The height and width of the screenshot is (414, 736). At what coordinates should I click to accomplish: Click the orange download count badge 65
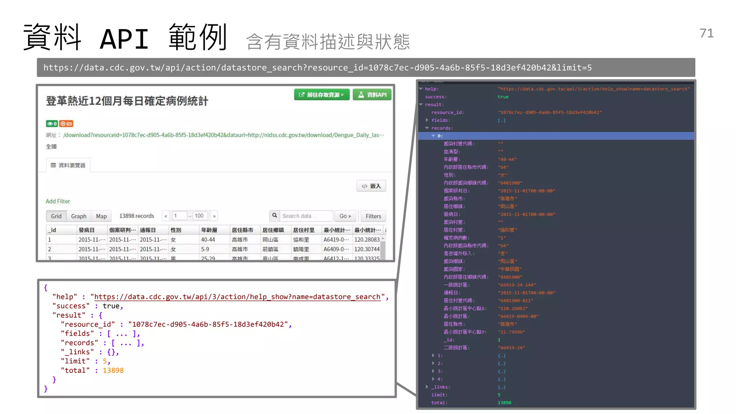[x=66, y=124]
